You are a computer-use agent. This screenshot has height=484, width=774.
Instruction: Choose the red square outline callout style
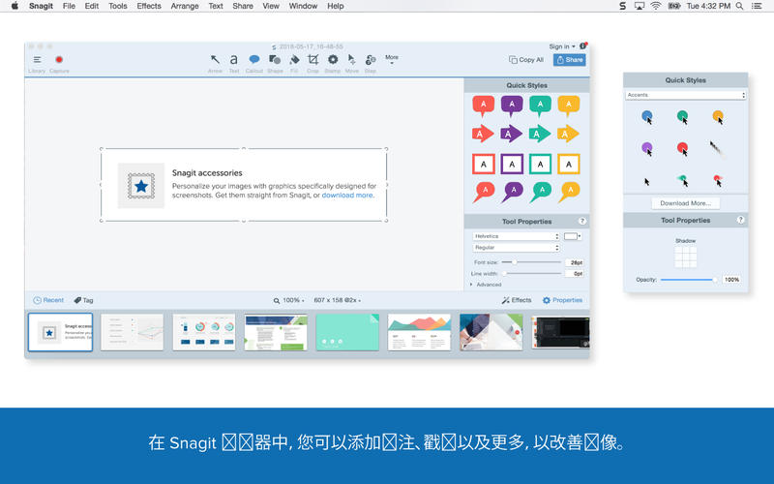483,165
